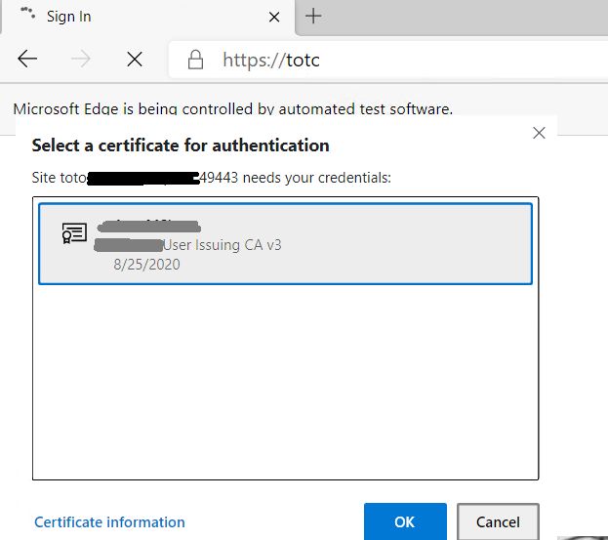The height and width of the screenshot is (540, 608).
Task: Click the 8/25/2020 date text
Action: 146,265
